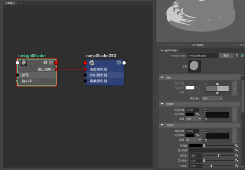Collapse the 颜色 section
Screen dimensions: 245x170
pos(162,78)
